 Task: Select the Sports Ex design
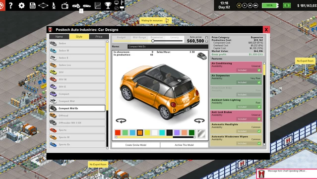[77, 144]
